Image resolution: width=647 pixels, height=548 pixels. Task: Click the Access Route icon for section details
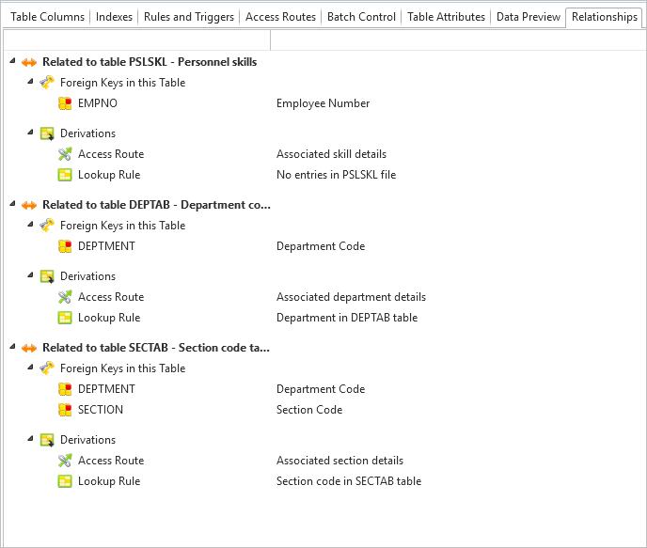(x=65, y=461)
